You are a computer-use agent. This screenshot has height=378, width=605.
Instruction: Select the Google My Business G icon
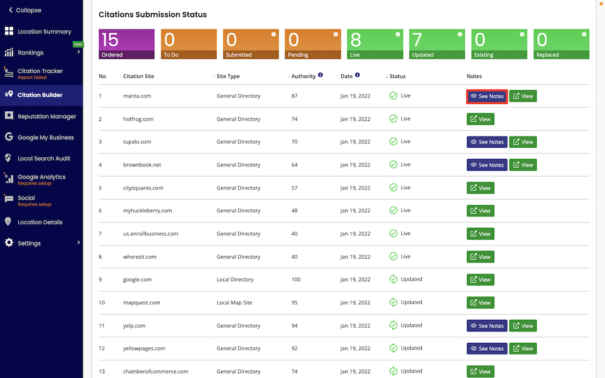tap(9, 137)
